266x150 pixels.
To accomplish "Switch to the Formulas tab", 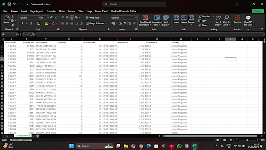I will (x=51, y=11).
